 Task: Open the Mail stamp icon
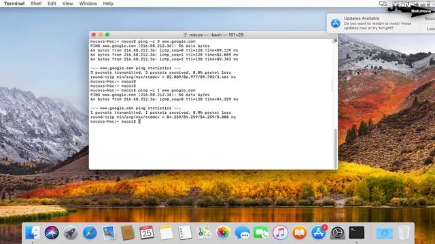(109, 232)
